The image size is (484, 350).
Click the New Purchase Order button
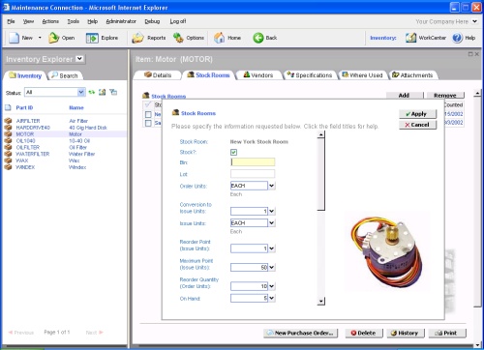click(x=301, y=333)
